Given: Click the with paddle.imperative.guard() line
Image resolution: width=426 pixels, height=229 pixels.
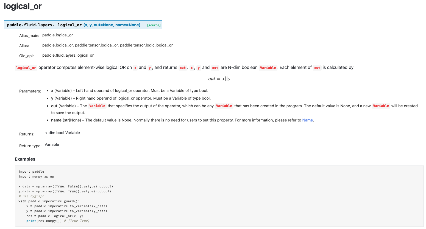Looking at the screenshot, I should pyautogui.click(x=49, y=201).
